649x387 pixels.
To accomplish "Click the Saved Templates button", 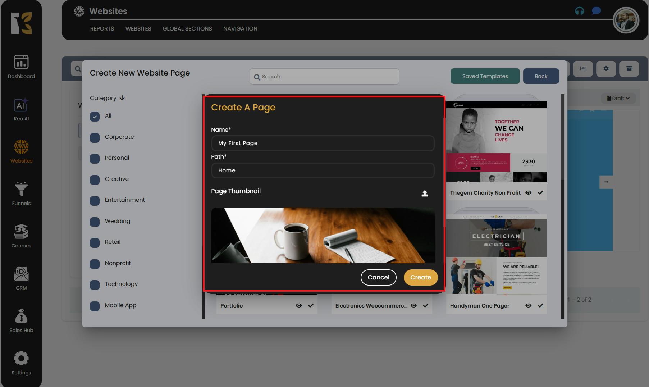I will pos(485,76).
